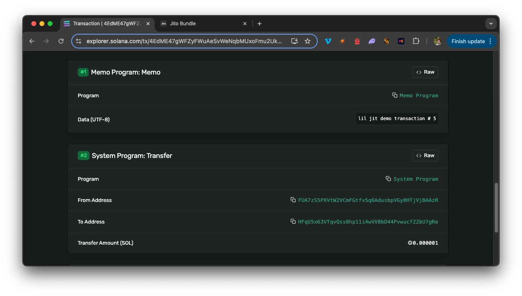Click the 0.000001 transfer amount value
The image size is (522, 296).
pos(423,243)
